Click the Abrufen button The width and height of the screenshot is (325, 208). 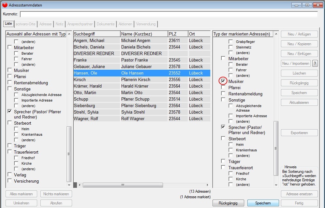coord(56,203)
